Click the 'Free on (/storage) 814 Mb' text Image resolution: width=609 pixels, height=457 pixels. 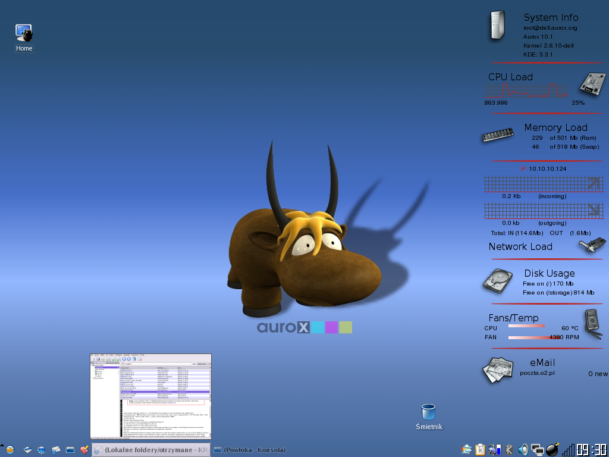(x=558, y=293)
